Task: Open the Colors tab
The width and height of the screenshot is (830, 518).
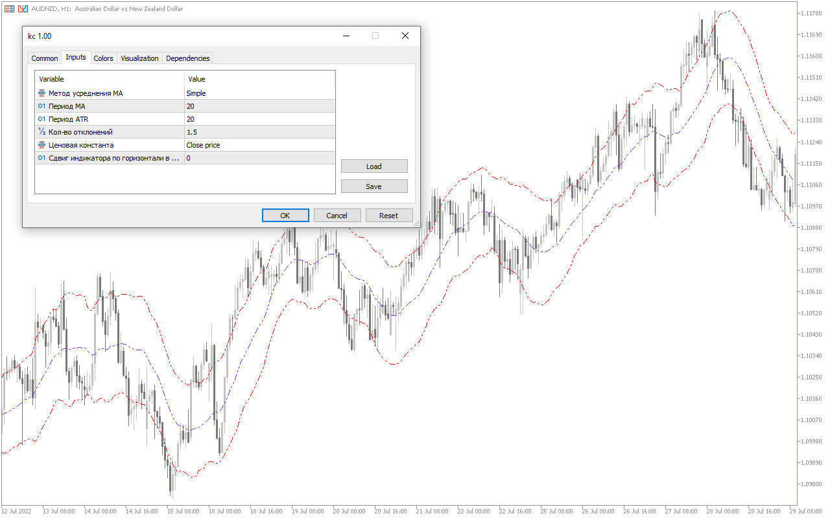Action: pos(104,58)
